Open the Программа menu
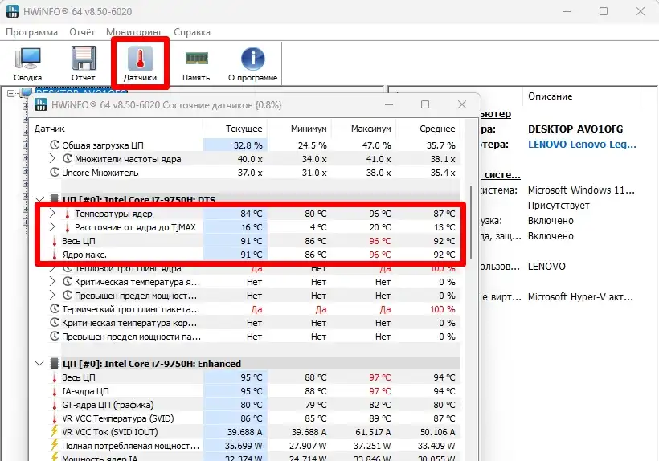The image size is (659, 461). [32, 32]
